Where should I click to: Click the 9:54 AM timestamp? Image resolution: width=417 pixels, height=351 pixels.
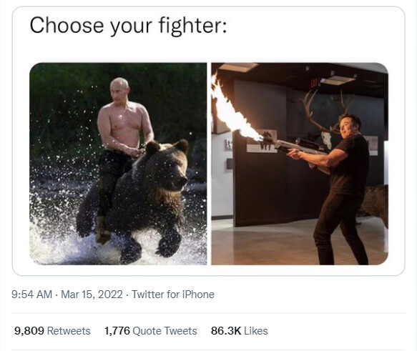32,295
